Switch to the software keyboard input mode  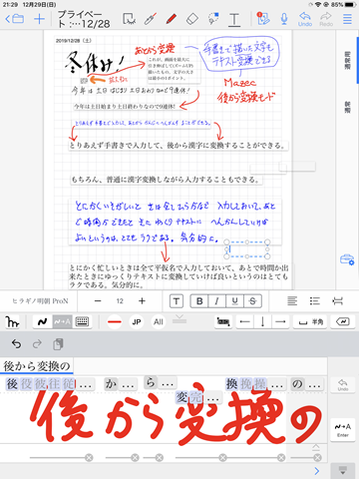[x=82, y=321]
